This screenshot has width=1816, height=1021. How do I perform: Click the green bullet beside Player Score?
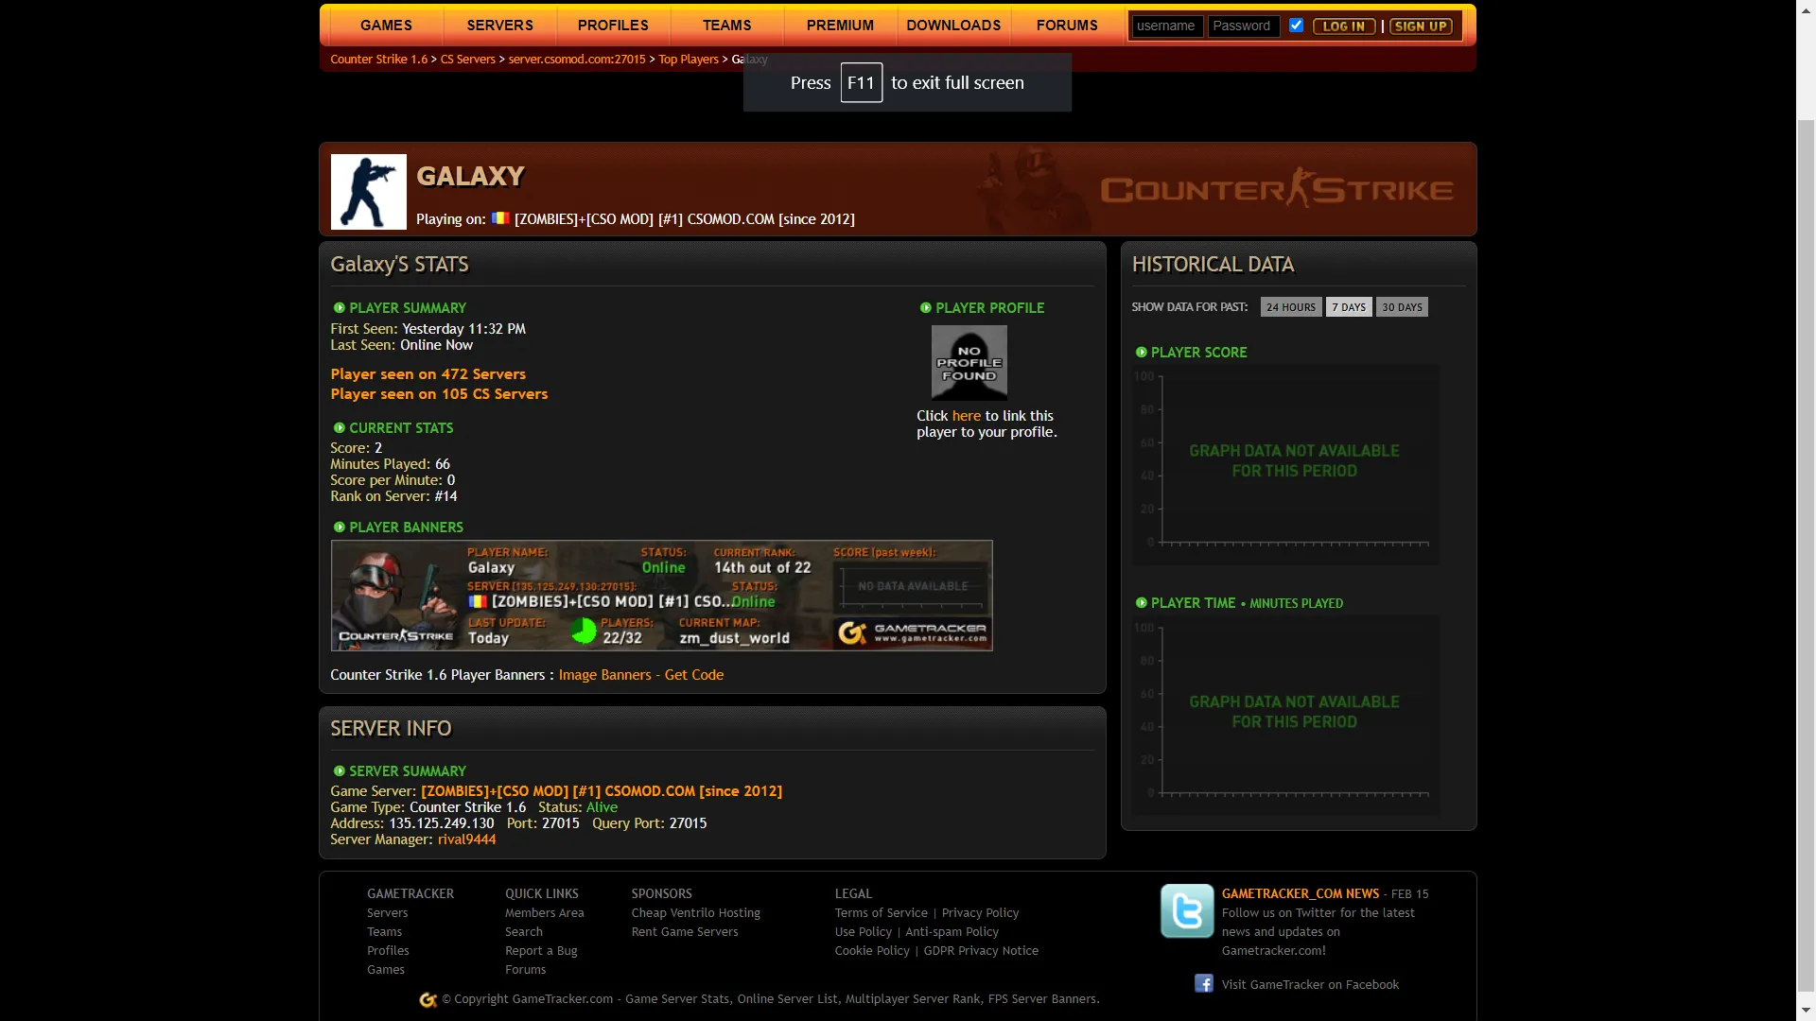[x=1141, y=352]
